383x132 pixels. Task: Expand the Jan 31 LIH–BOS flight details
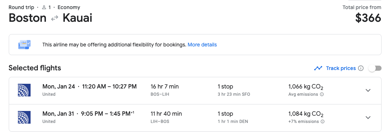(x=368, y=117)
